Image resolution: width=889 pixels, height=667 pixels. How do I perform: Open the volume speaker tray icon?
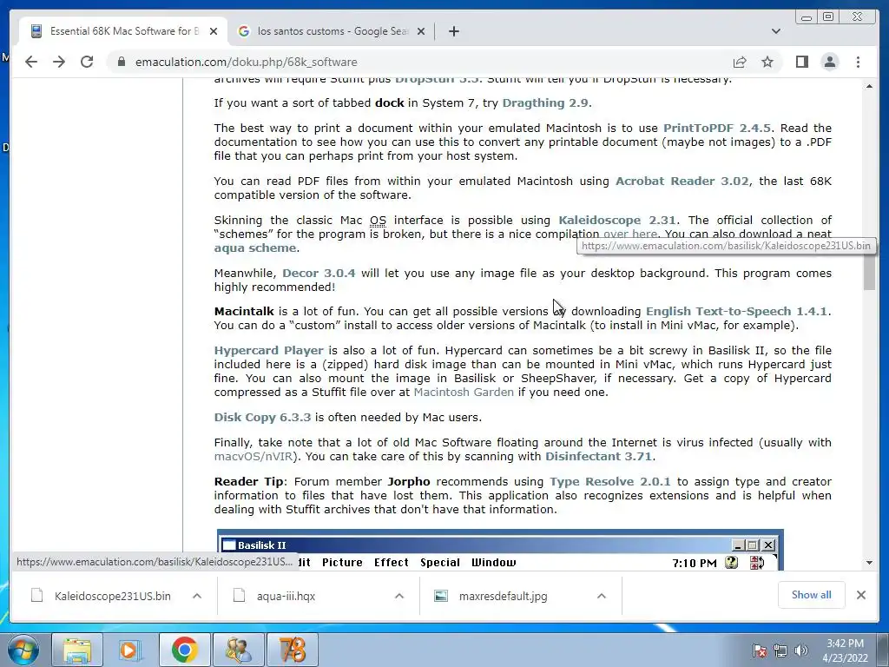point(801,650)
